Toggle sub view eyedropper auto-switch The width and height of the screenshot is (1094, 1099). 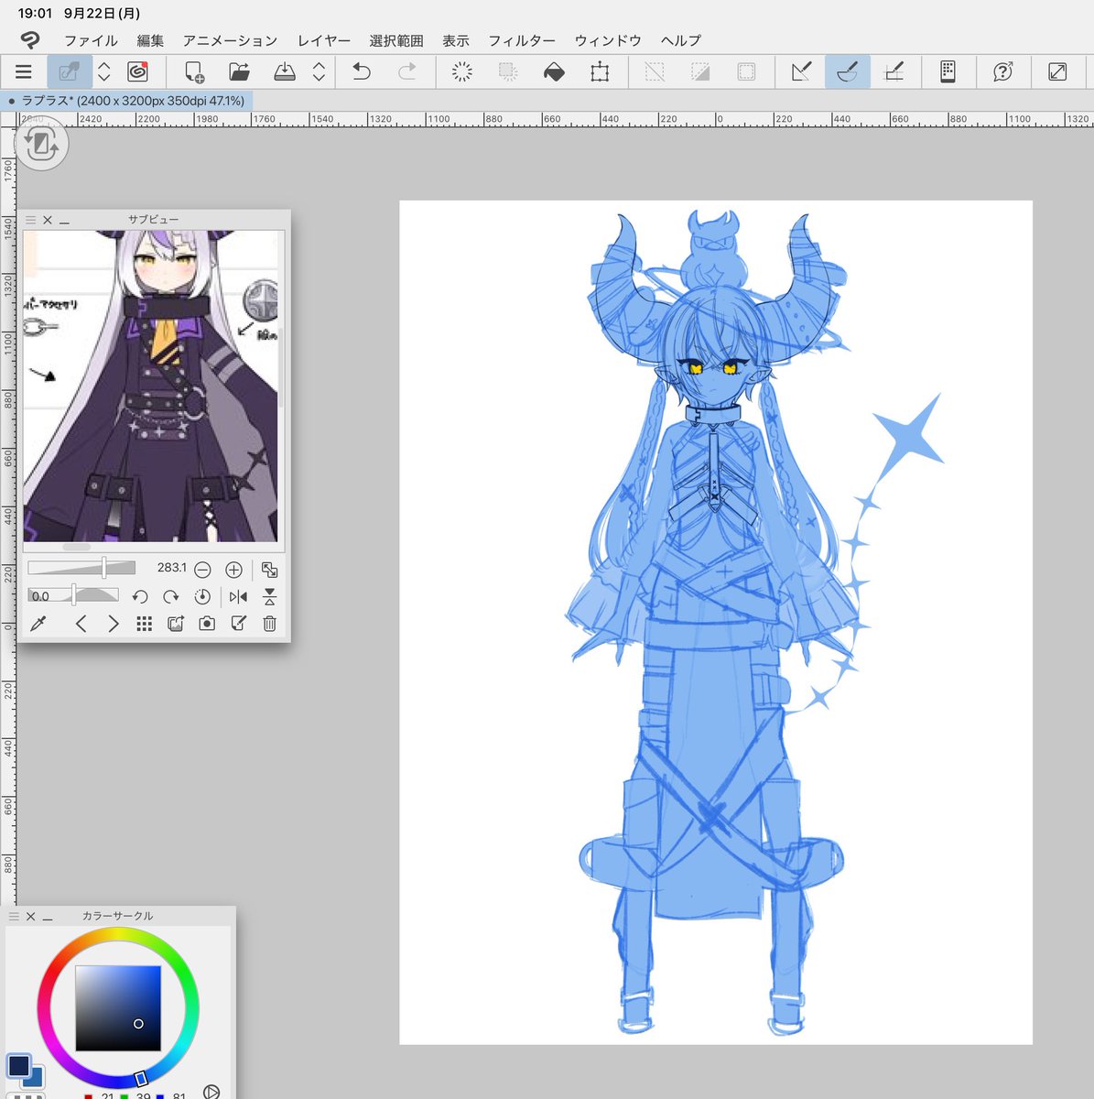tap(38, 624)
